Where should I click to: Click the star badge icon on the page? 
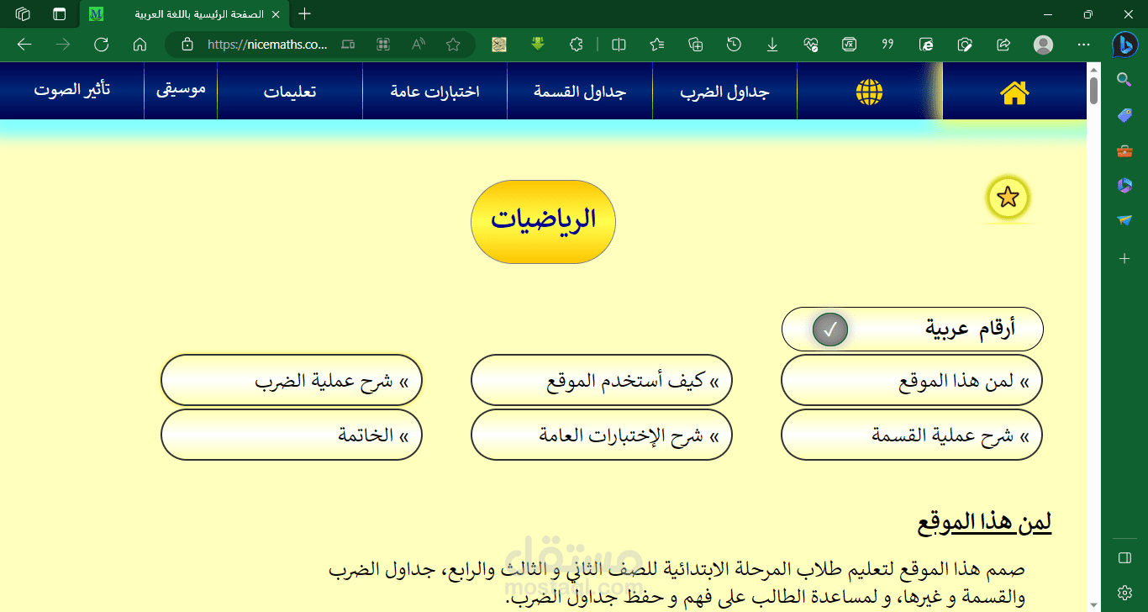pyautogui.click(x=1008, y=198)
